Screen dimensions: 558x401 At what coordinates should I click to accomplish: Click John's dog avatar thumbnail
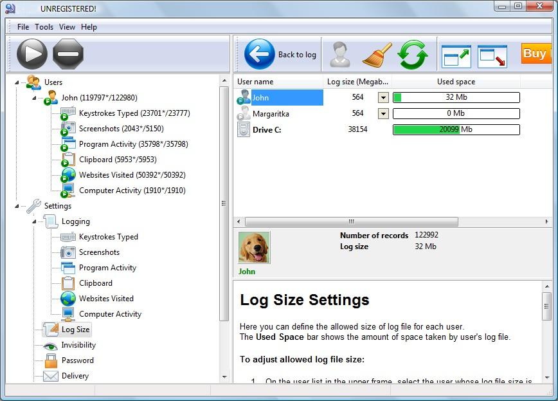coord(254,247)
